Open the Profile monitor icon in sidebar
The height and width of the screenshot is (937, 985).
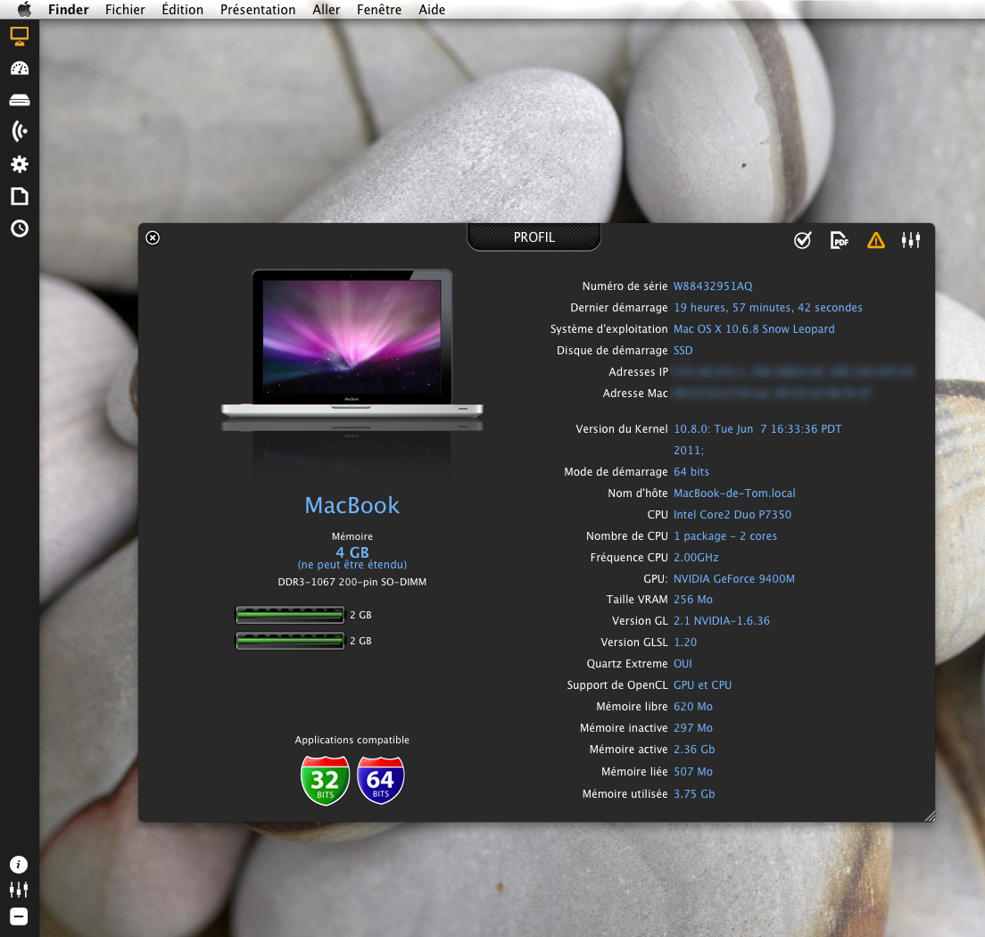click(x=20, y=37)
